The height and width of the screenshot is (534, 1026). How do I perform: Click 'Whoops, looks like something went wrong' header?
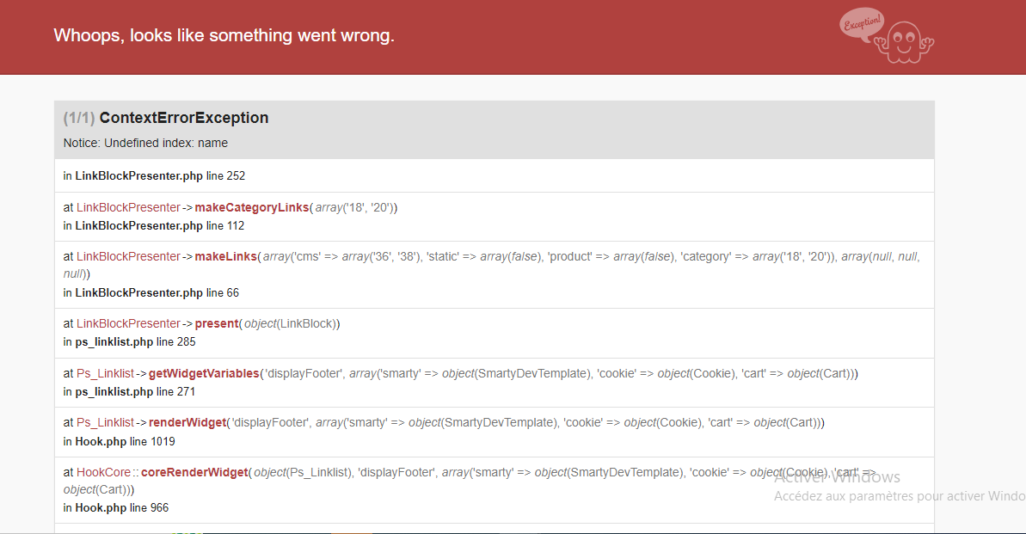224,35
